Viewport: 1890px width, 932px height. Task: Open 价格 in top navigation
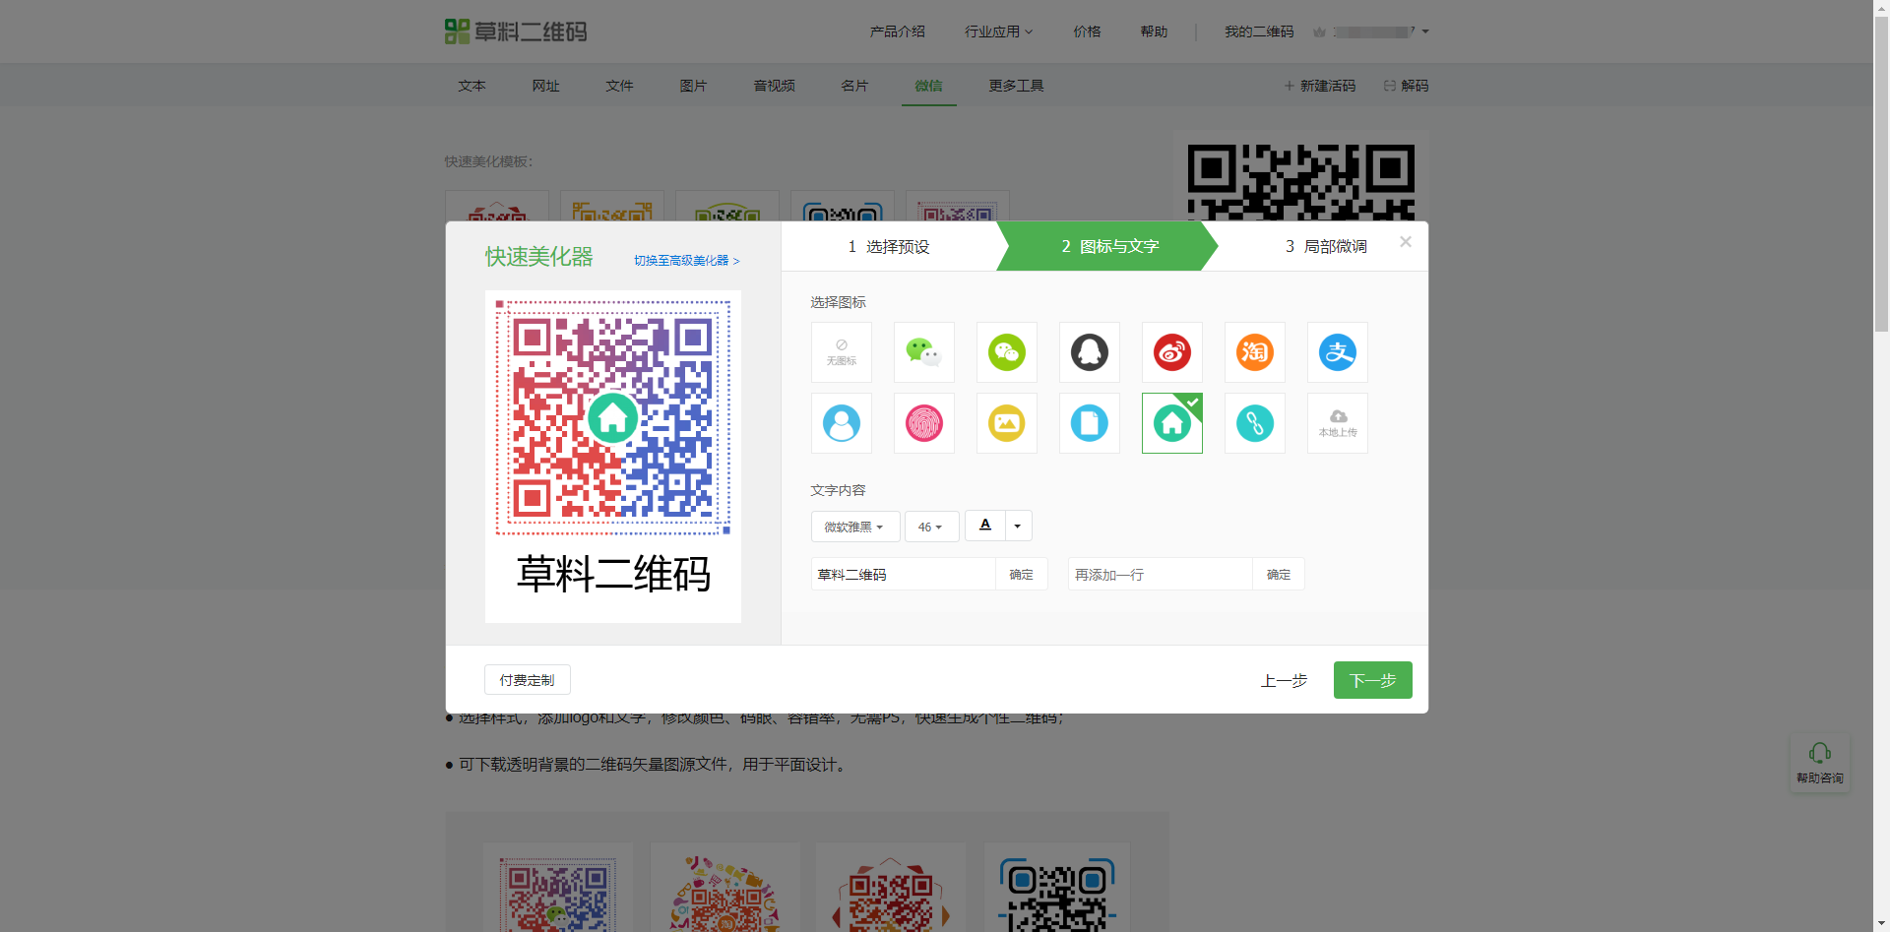1087,31
